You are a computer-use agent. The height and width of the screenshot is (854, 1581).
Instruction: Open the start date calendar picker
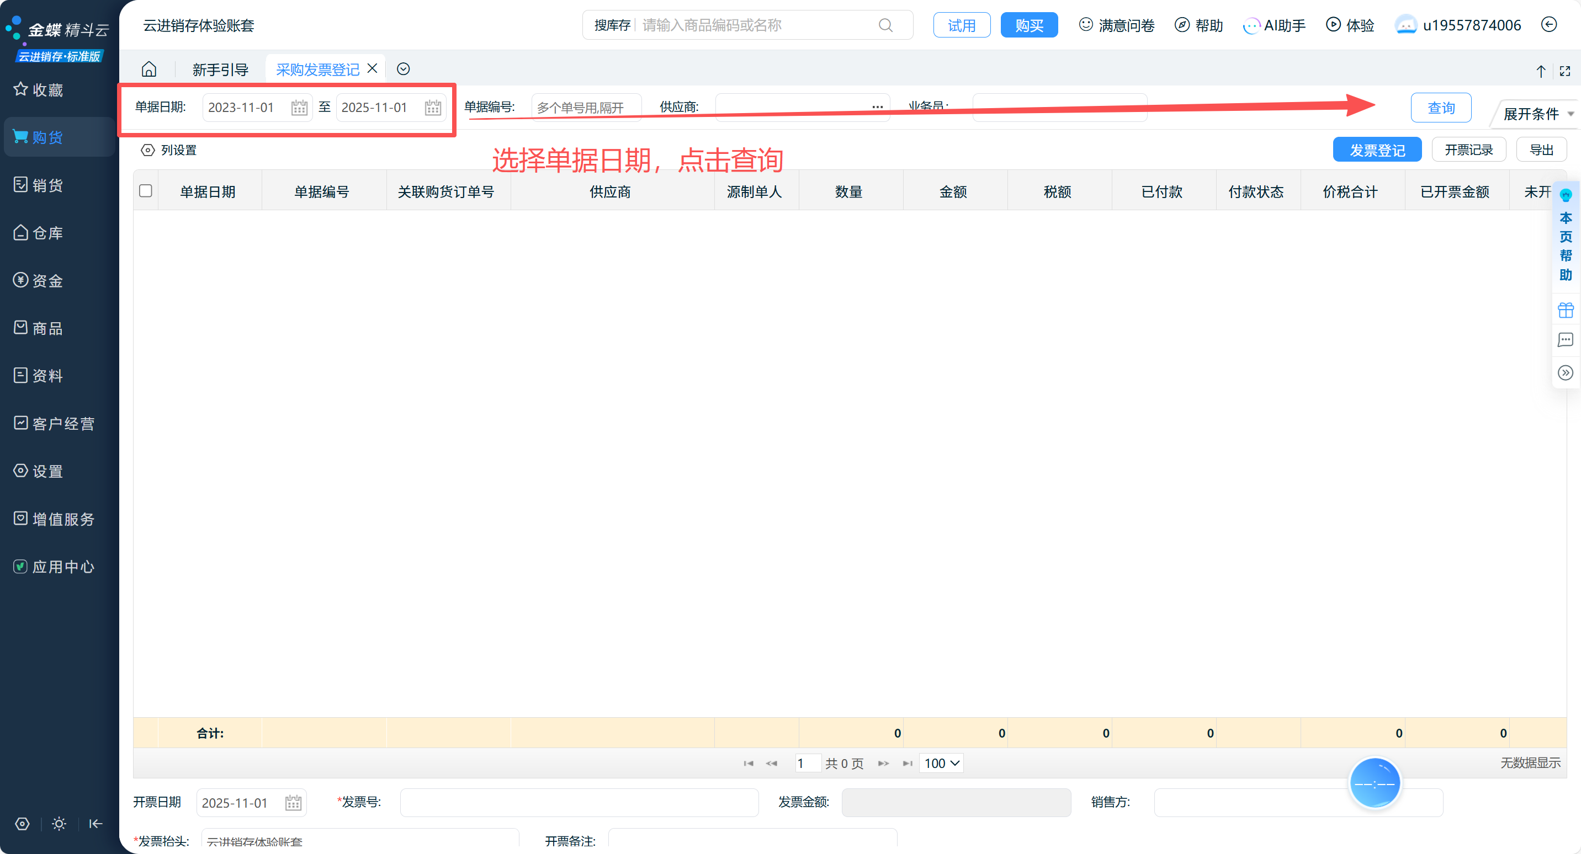[x=299, y=108]
